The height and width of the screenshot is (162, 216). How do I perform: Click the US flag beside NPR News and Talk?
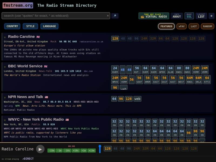point(46,97)
